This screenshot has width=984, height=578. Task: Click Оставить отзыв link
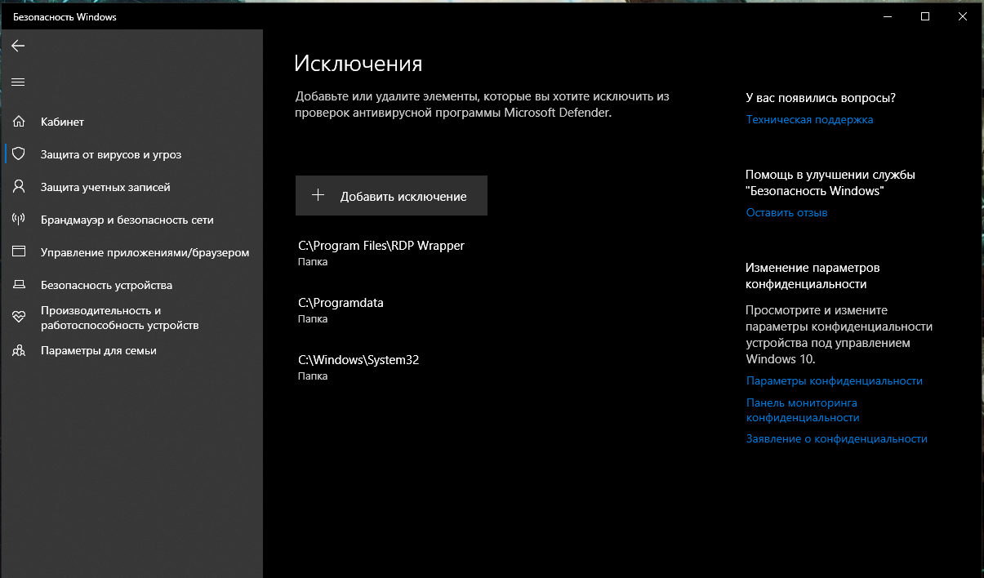786,212
